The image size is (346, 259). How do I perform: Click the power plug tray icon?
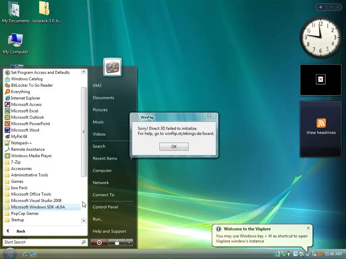point(289,254)
